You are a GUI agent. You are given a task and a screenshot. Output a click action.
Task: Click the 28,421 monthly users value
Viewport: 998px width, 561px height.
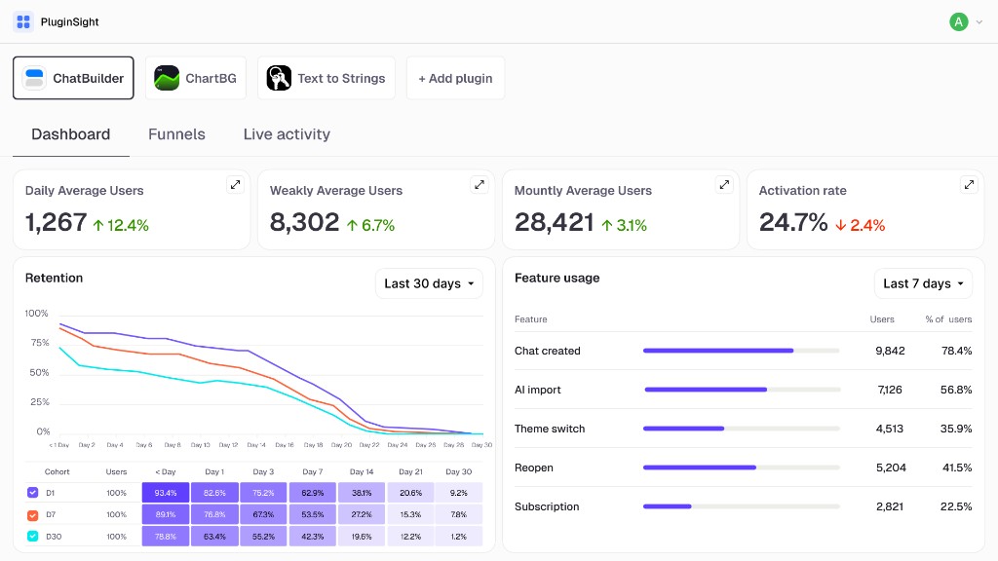click(x=555, y=223)
